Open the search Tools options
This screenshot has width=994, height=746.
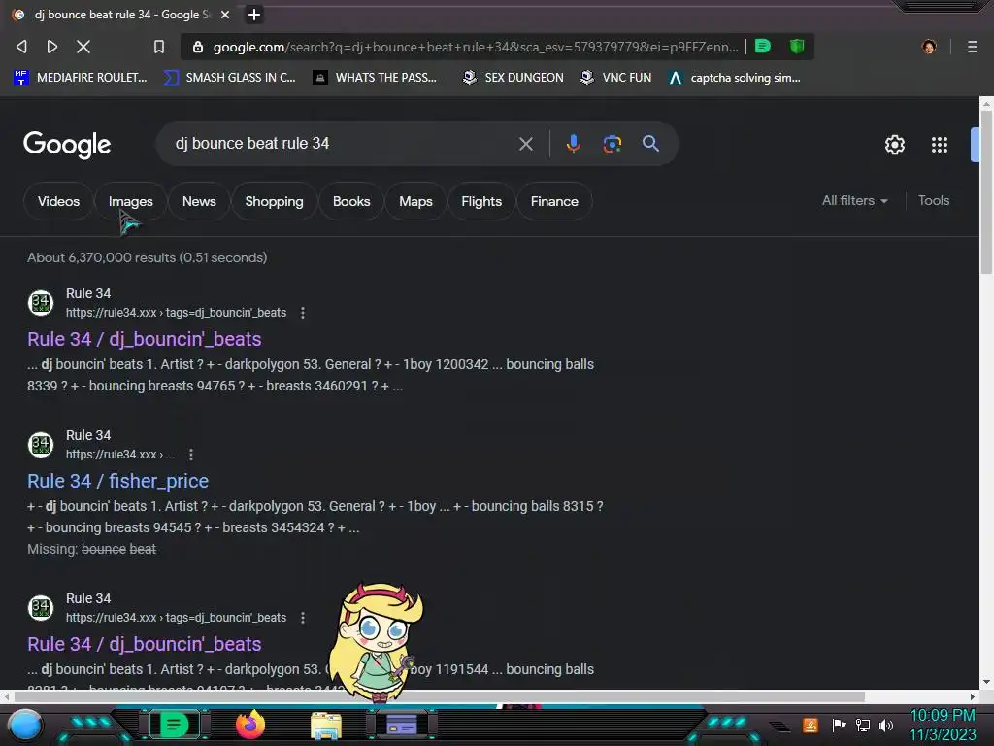click(934, 200)
